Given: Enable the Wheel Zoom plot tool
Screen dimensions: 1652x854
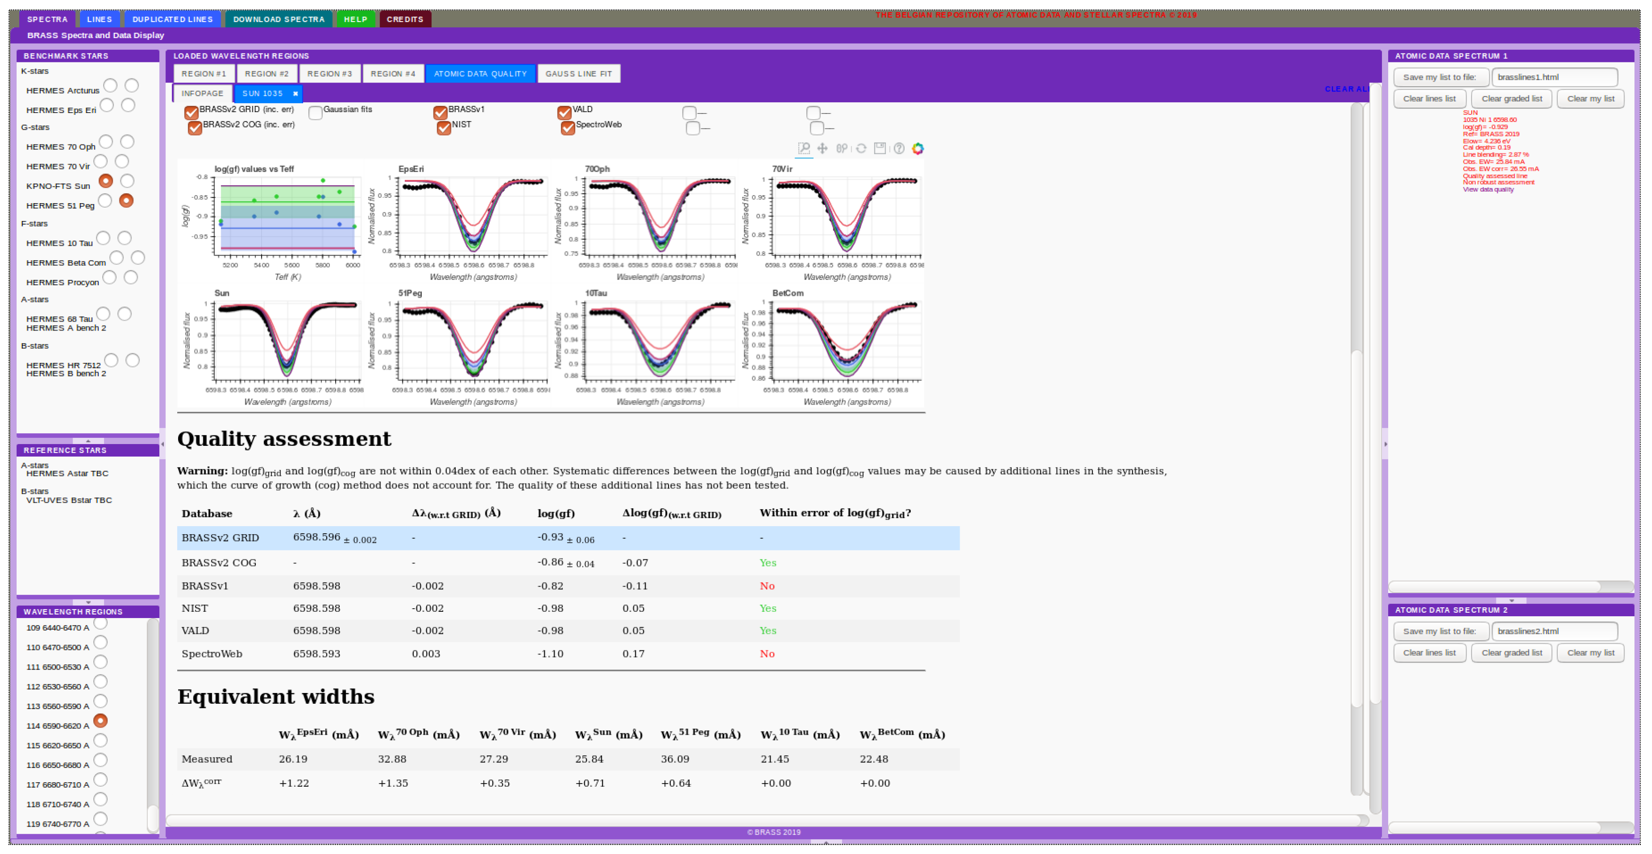Looking at the screenshot, I should pos(841,149).
